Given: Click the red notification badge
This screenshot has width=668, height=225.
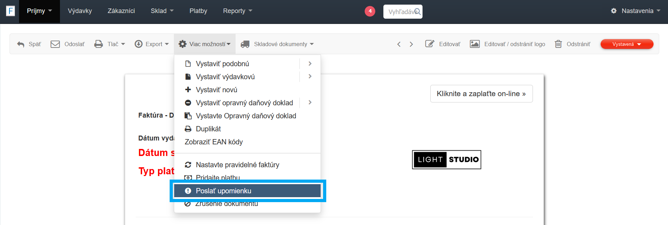Looking at the screenshot, I should [x=370, y=11].
